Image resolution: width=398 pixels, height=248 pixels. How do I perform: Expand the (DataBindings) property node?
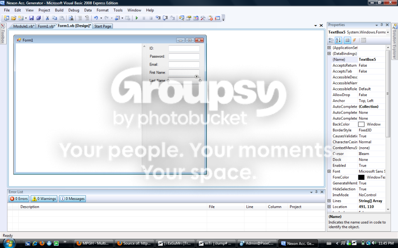pos(329,53)
